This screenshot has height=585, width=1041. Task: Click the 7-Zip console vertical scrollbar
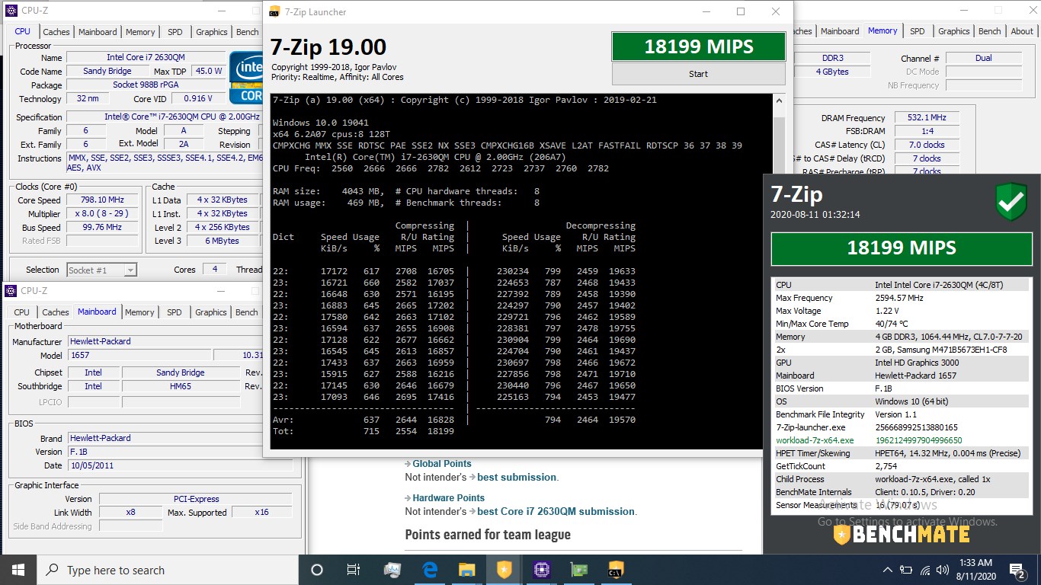coord(779,271)
